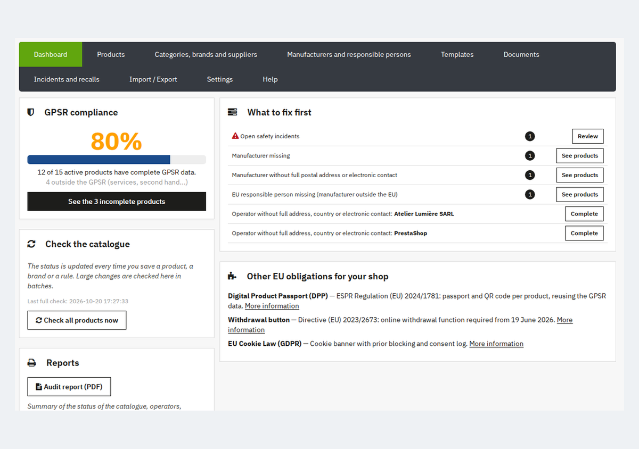
Task: Click the list icon beside What to fix first
Action: (x=232, y=112)
